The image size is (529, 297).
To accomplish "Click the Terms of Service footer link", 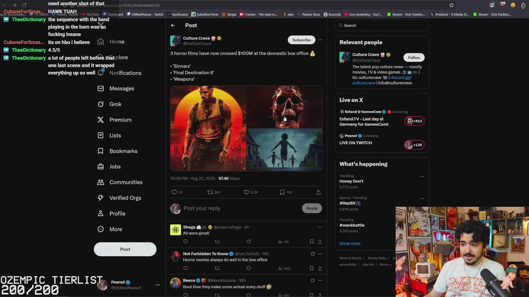I will [x=350, y=258].
